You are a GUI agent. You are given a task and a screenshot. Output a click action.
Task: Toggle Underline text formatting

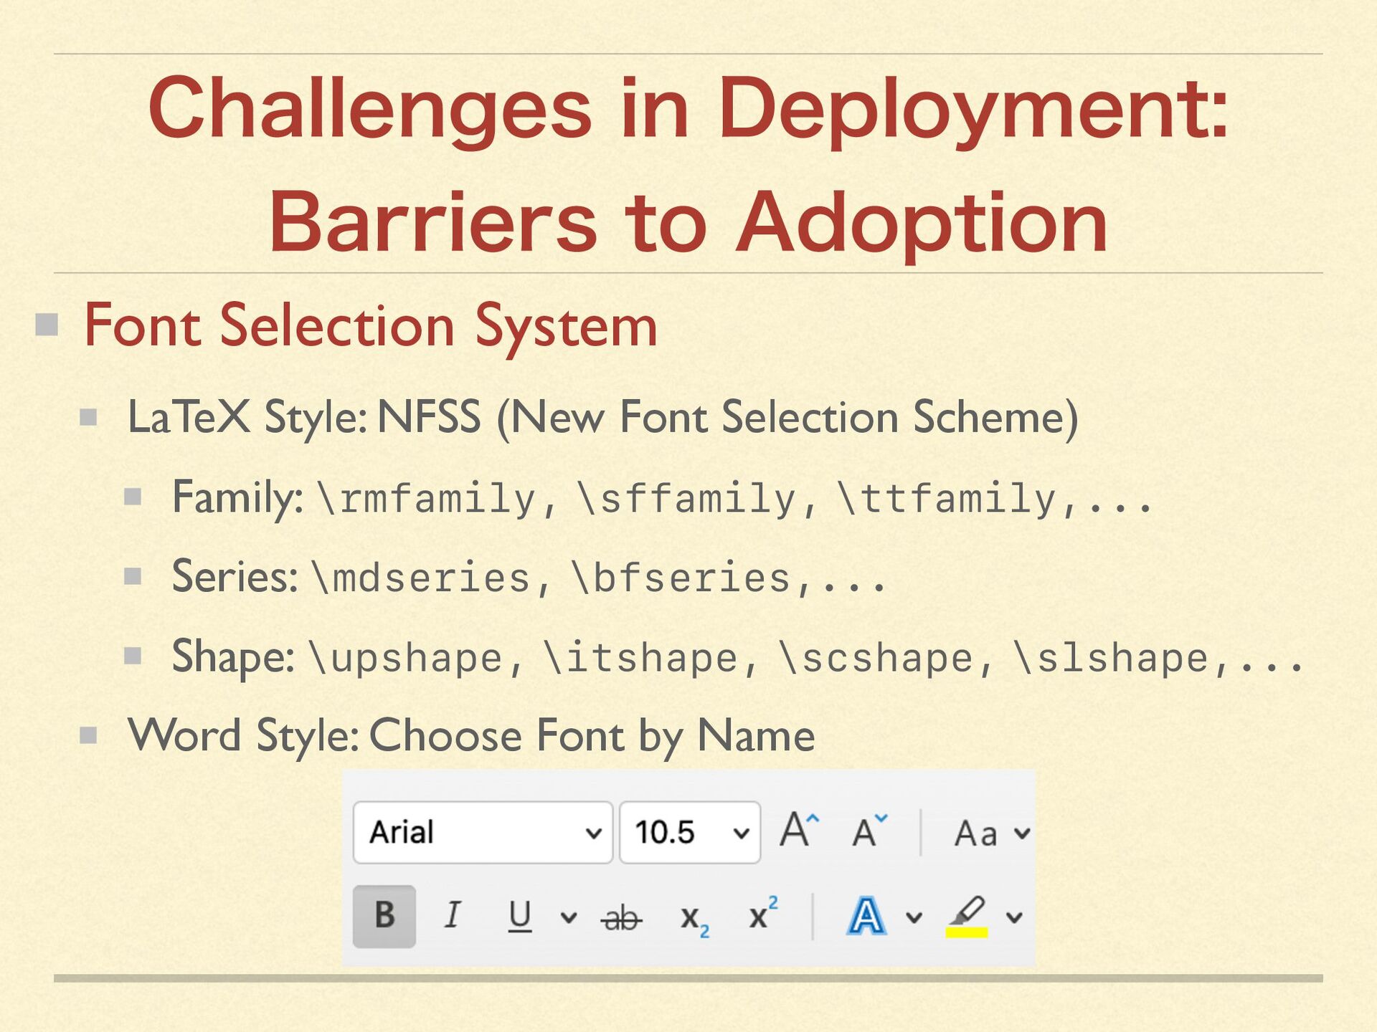coord(520,916)
